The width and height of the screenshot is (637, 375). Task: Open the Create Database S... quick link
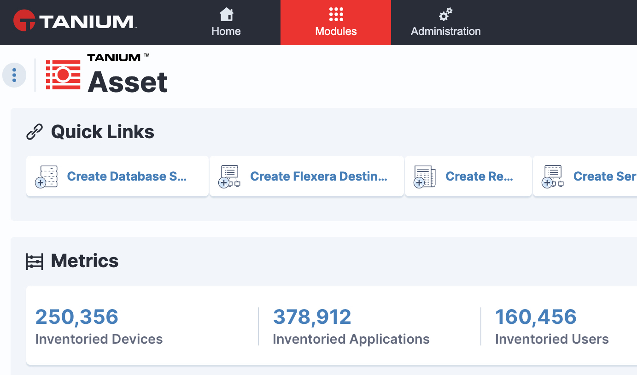pos(117,176)
